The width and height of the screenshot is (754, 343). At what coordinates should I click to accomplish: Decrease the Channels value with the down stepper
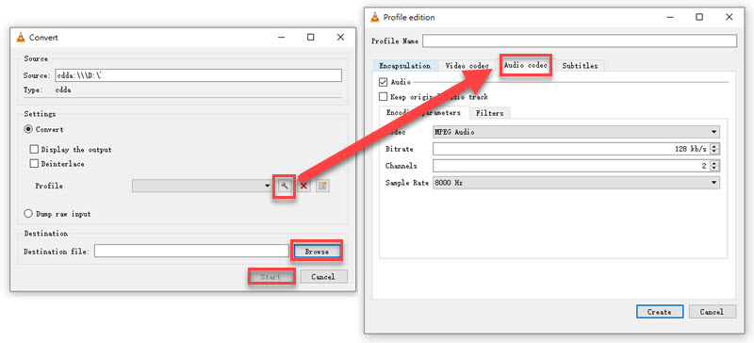pos(714,169)
